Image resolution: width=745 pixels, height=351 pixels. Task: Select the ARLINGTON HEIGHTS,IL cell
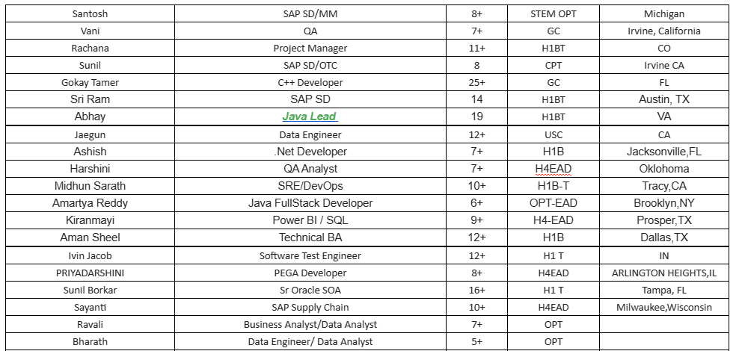point(663,273)
